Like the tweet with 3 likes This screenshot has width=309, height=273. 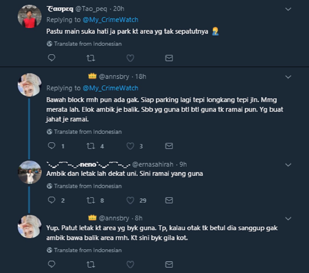coord(130,146)
